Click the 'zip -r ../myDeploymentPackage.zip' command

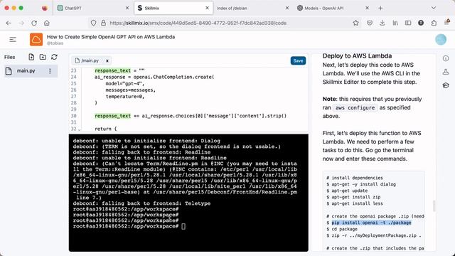point(376,235)
